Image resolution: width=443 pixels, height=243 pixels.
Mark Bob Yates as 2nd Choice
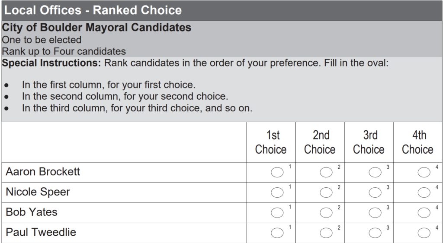pyautogui.click(x=326, y=213)
